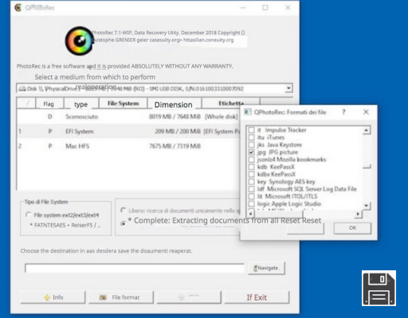The image size is (408, 318).
Task: Click the format list scroll down arrow
Action: (x=367, y=205)
